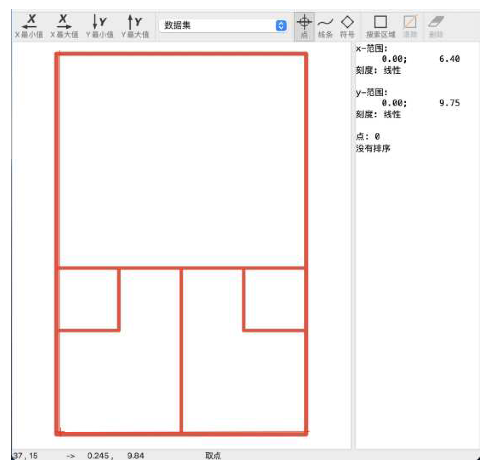This screenshot has width=490, height=470.
Task: Click the 没有排序 text in info panel
Action: pos(373,148)
